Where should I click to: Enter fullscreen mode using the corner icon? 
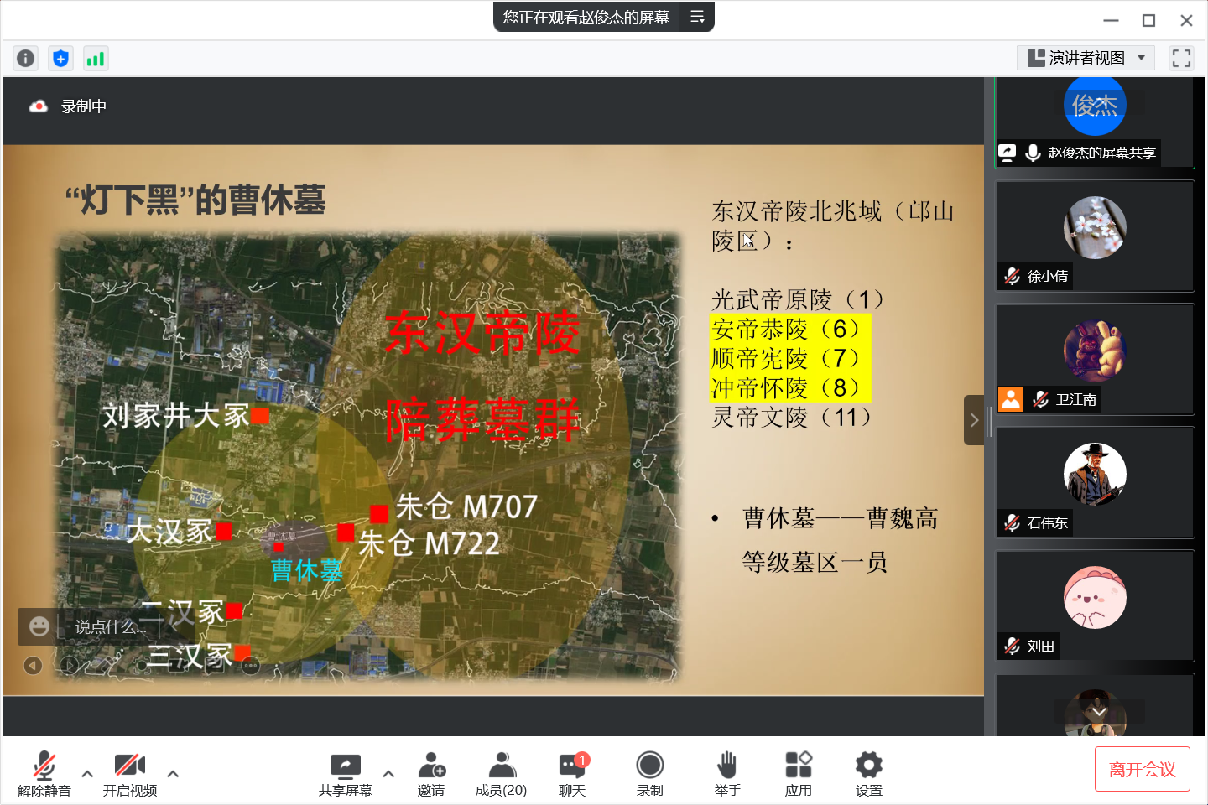pos(1181,58)
